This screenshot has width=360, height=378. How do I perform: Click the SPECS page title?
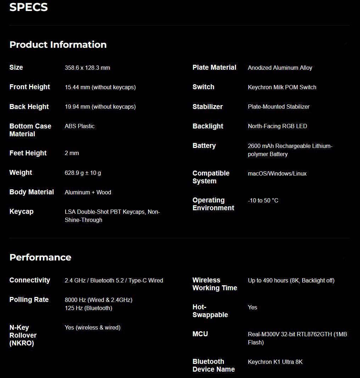pos(28,7)
